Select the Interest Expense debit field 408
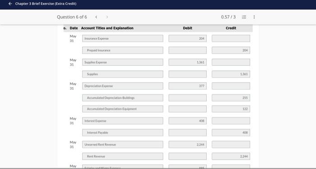Viewport: 316px width, 169px height. pyautogui.click(x=187, y=121)
